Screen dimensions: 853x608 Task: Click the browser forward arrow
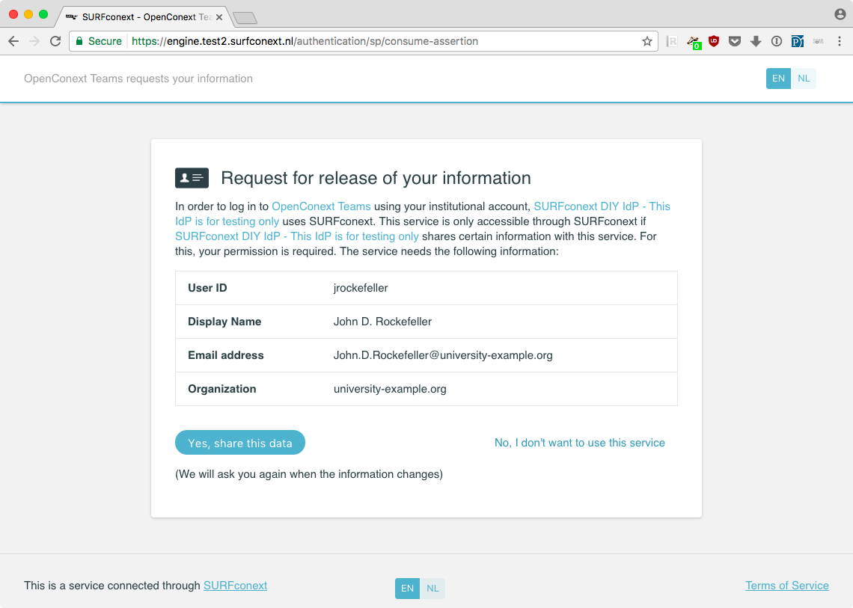click(34, 41)
